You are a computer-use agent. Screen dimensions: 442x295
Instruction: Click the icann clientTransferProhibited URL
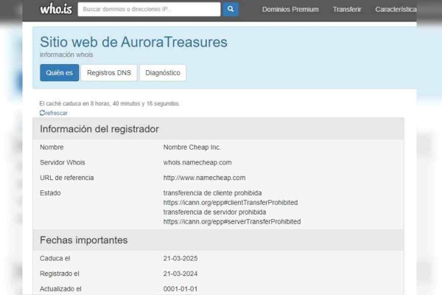230,202
